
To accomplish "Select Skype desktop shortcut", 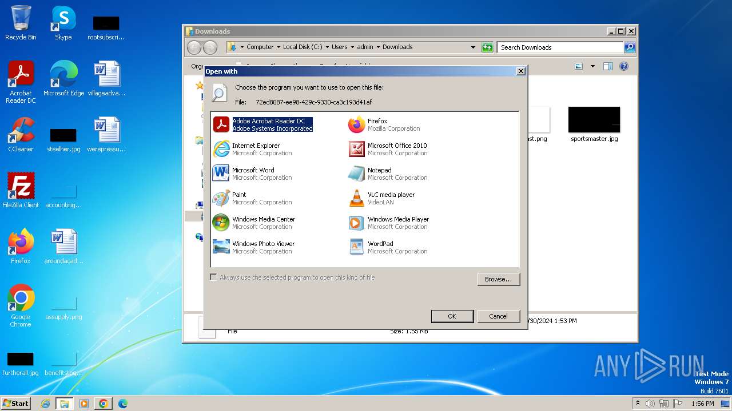I will click(63, 23).
